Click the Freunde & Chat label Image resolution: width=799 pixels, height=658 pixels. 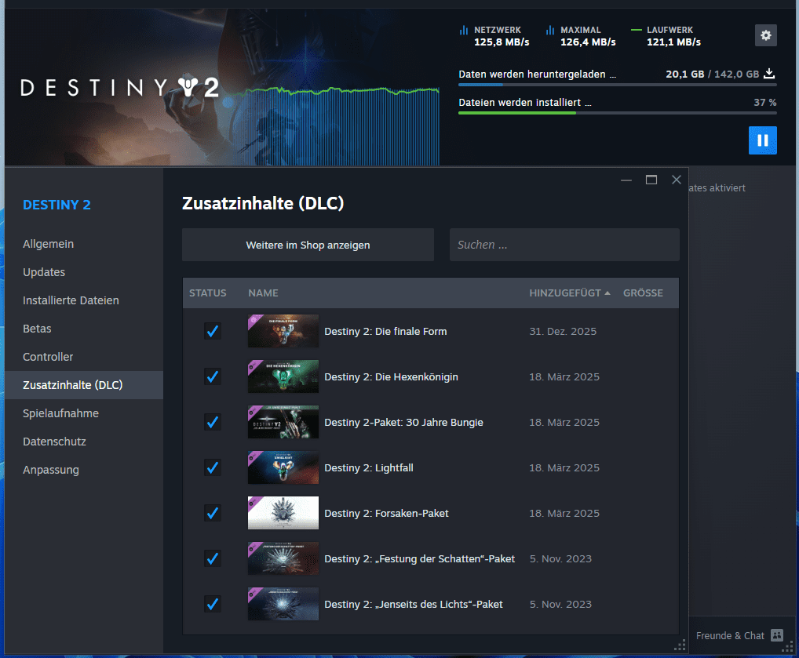pyautogui.click(x=730, y=635)
